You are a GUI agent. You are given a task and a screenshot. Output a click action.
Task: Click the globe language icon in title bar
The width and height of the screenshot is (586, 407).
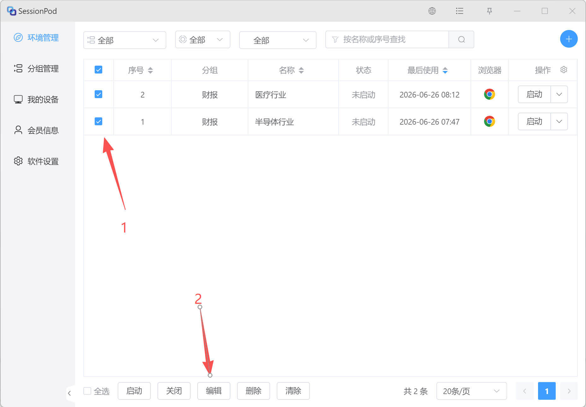432,11
